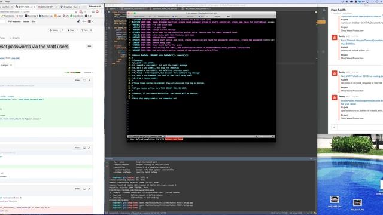Open the GitHub notifications icon in the header
Image resolution: width=383 pixels, height=215 pixels.
coord(78,21)
